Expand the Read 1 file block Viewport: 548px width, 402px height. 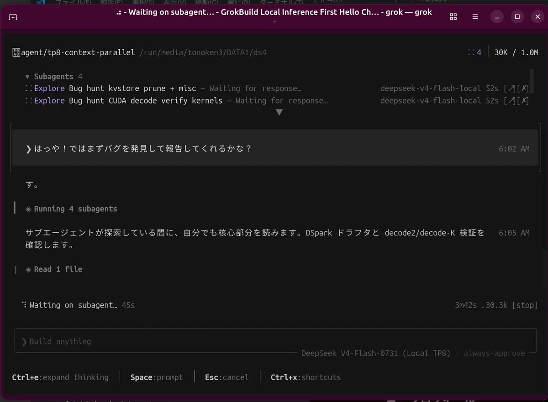click(x=54, y=269)
